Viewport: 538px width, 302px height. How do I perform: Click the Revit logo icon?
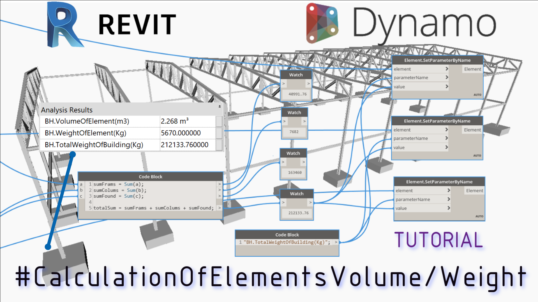click(64, 25)
